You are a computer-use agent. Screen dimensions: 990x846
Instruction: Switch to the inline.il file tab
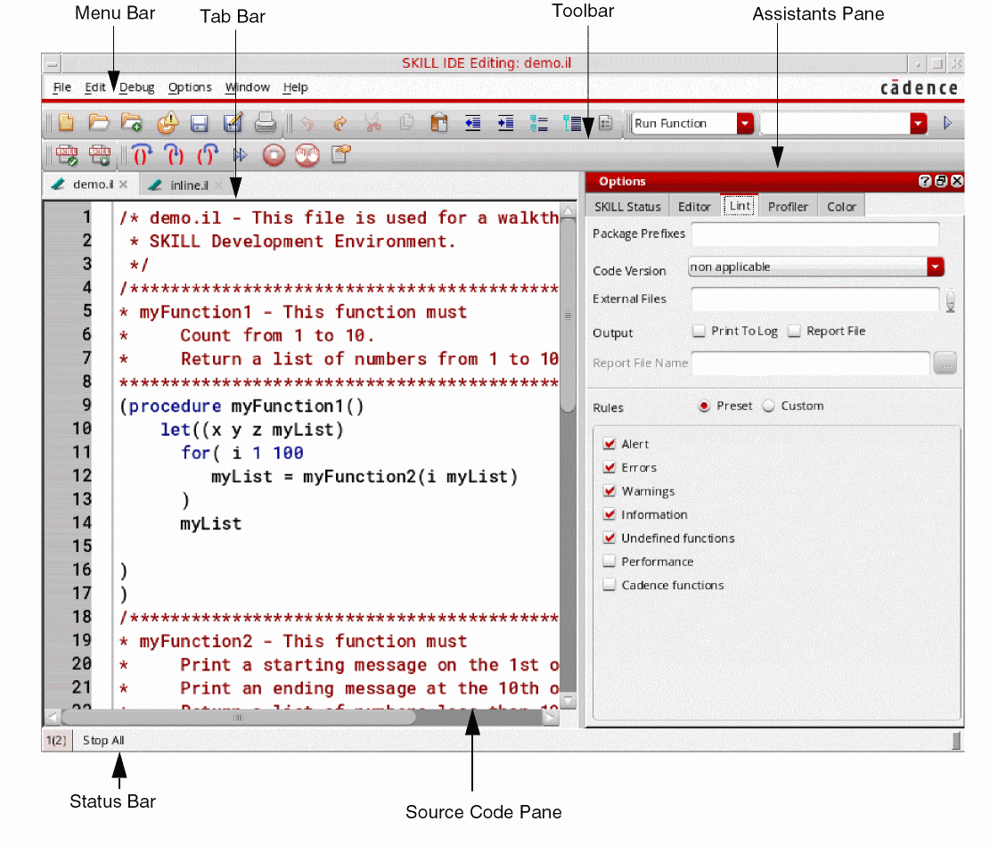[x=188, y=185]
